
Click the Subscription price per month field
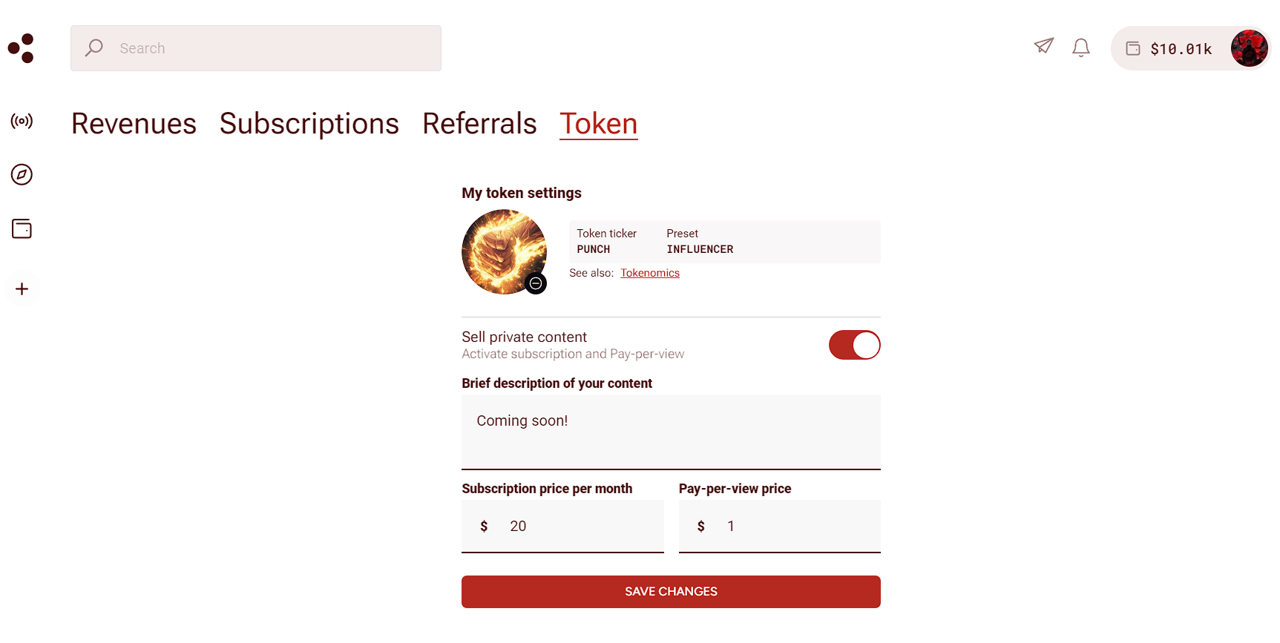pyautogui.click(x=562, y=526)
